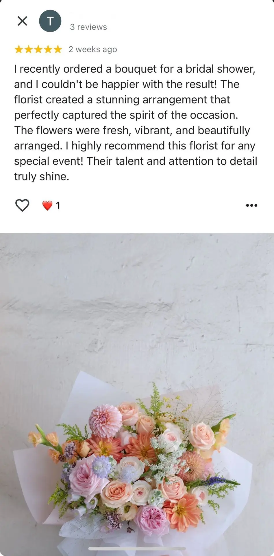Click the fifth gold rating star
The height and width of the screenshot is (556, 274).
58,50
